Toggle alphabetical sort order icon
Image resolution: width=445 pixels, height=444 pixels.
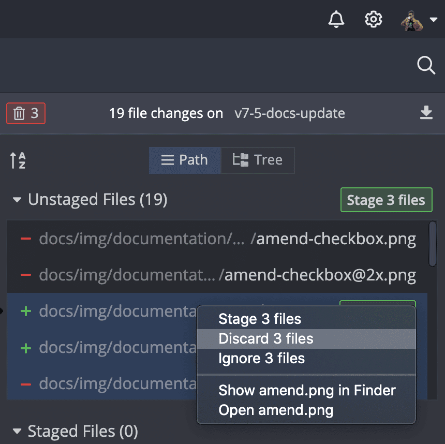[x=18, y=160]
